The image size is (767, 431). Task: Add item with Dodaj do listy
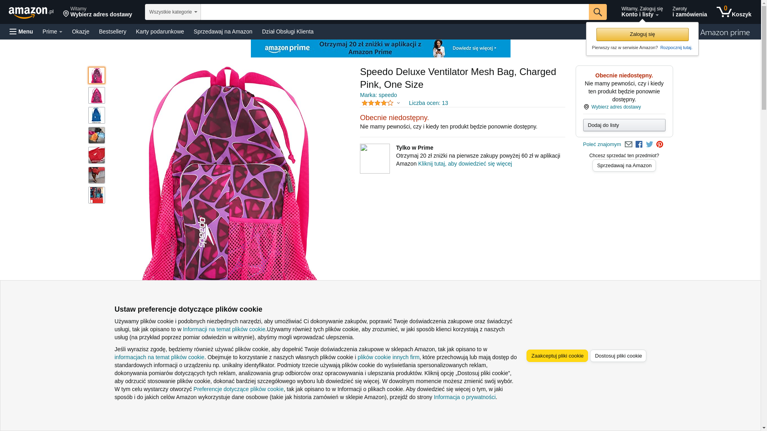[x=624, y=125]
